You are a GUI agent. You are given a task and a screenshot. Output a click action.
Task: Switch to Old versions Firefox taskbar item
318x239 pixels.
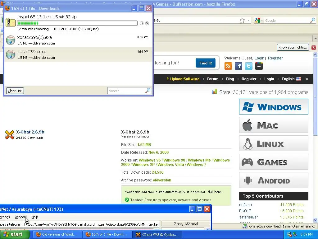[x=57, y=234]
